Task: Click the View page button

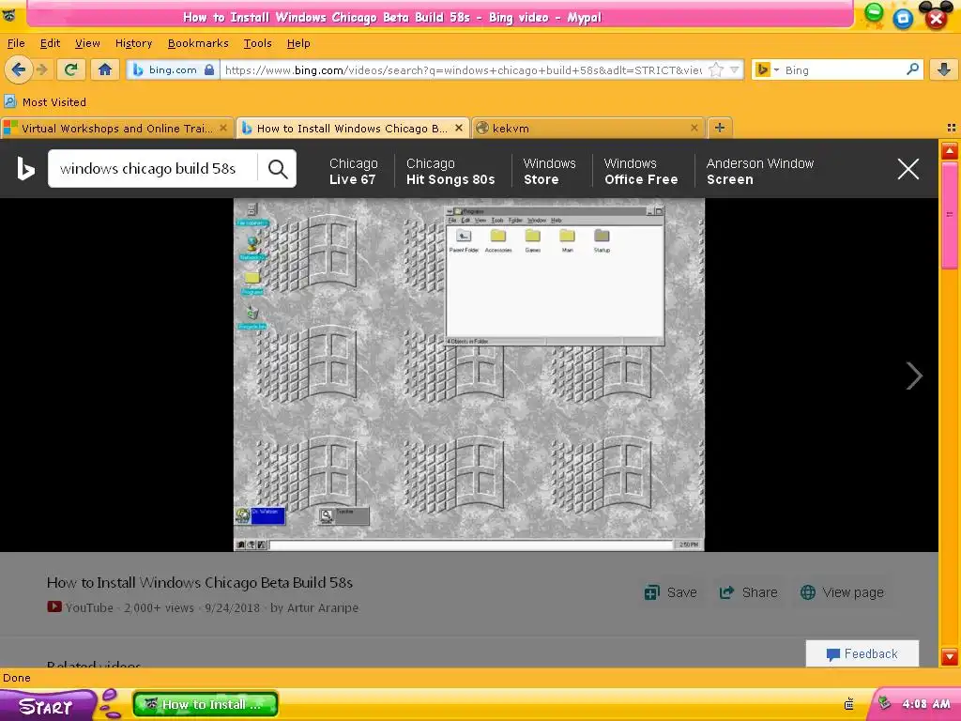Action: (842, 592)
